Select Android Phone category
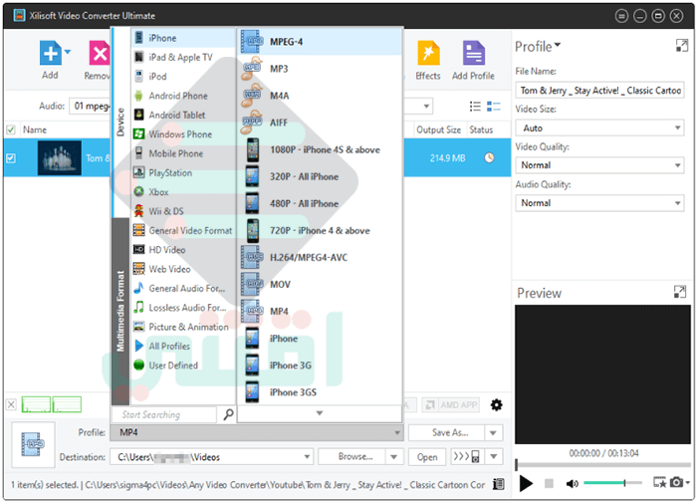This screenshot has width=697, height=503. [183, 96]
